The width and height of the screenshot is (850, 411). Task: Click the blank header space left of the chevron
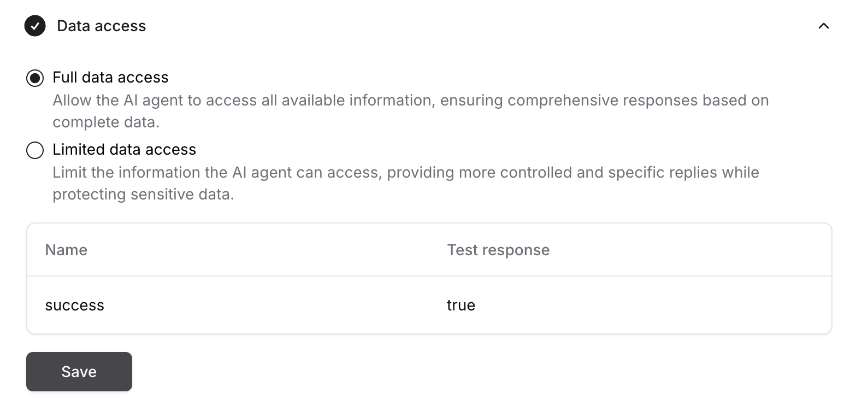tap(481, 26)
